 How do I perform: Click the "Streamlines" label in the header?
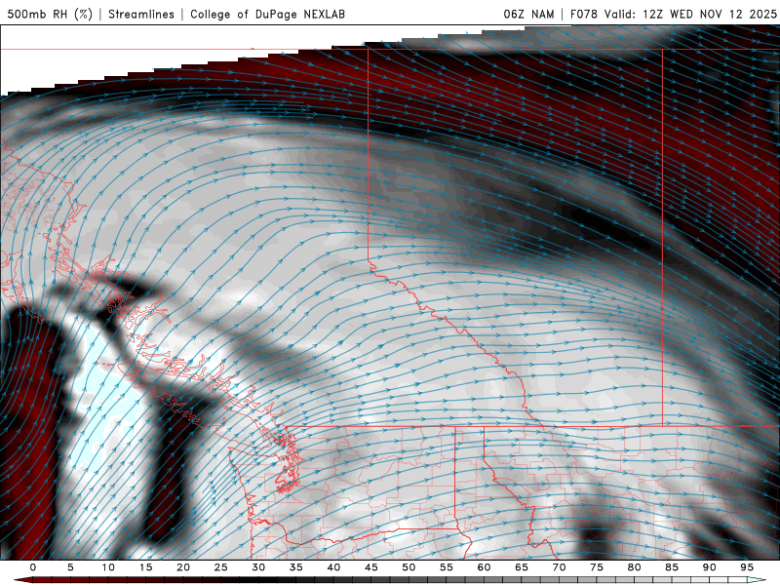(x=141, y=14)
